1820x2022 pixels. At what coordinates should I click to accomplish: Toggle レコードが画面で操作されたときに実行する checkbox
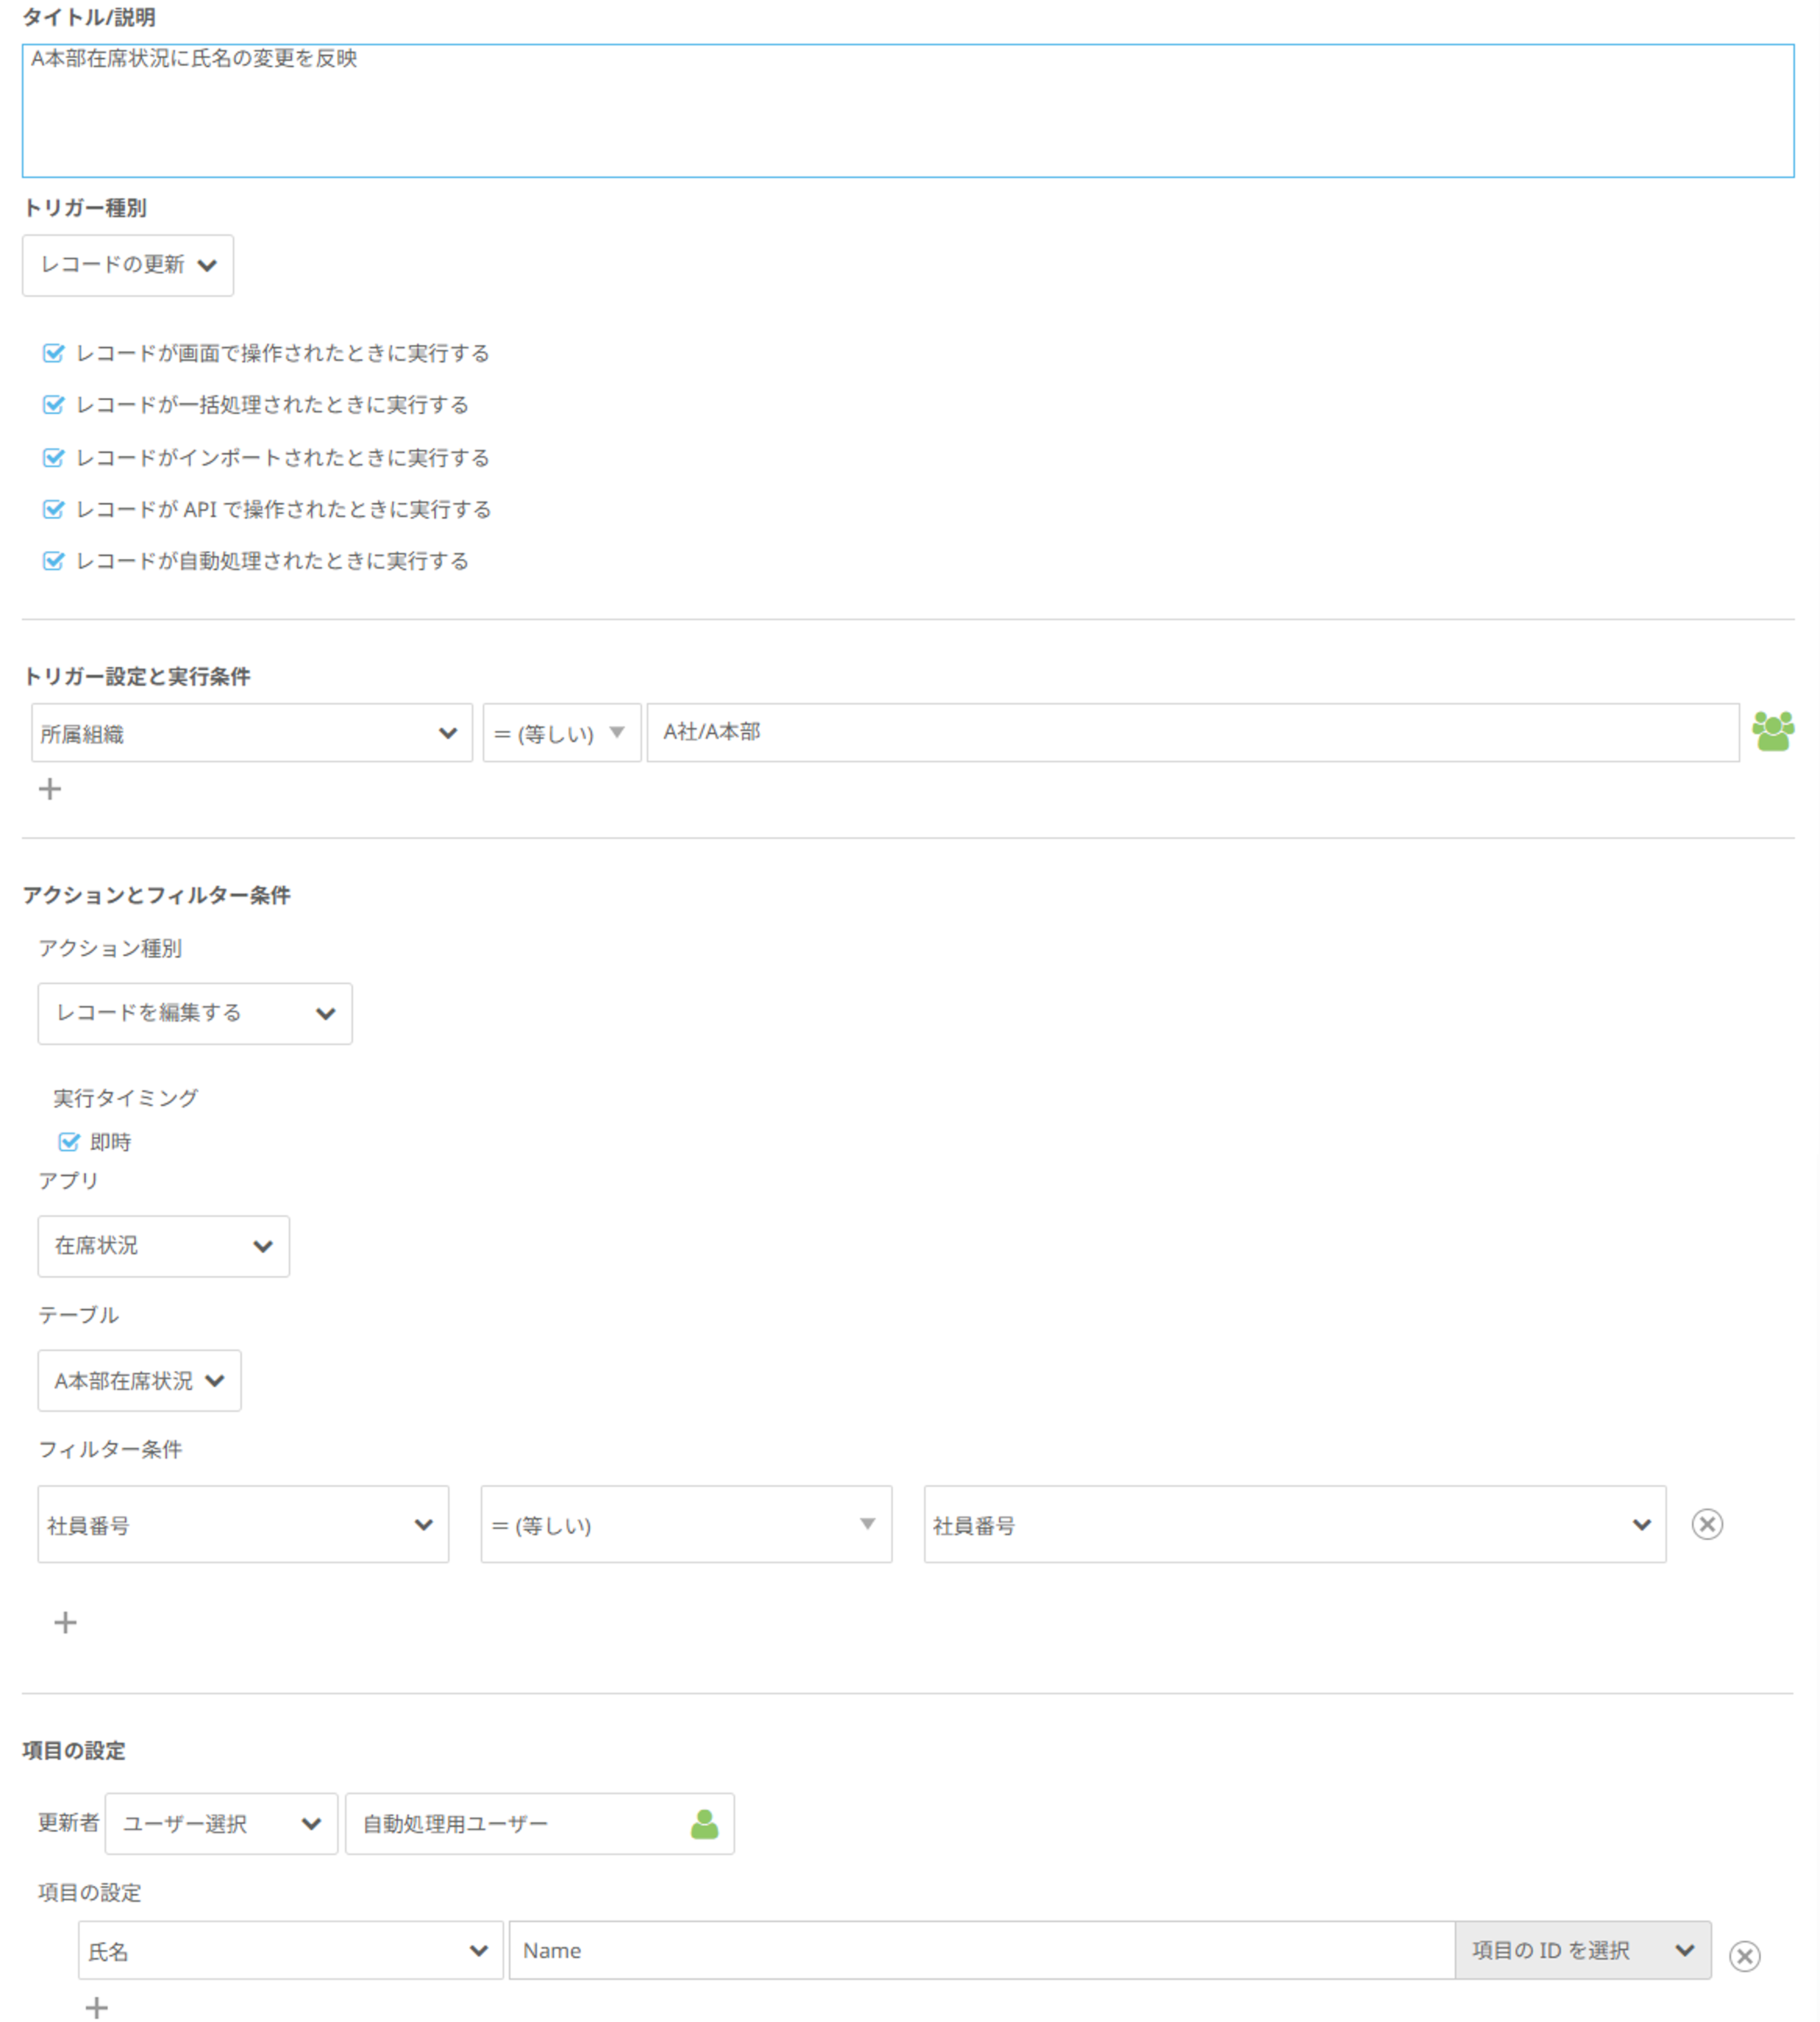coord(54,353)
